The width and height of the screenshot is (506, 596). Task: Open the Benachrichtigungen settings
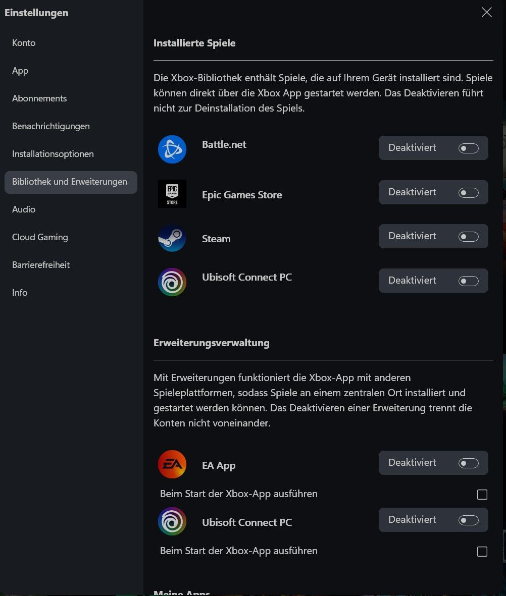[51, 126]
